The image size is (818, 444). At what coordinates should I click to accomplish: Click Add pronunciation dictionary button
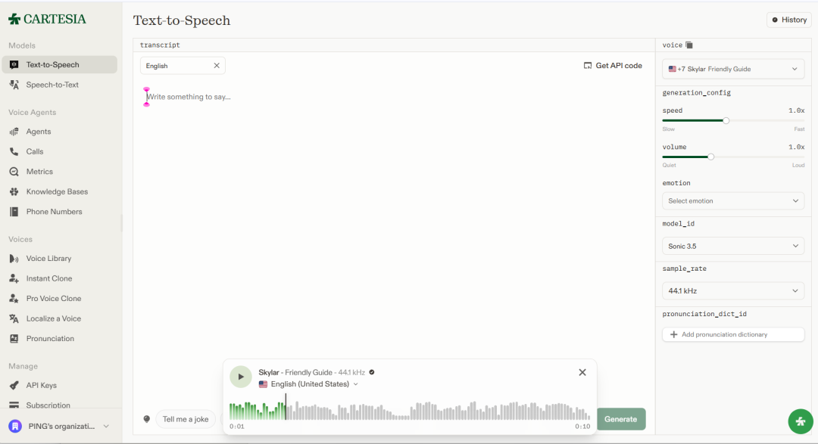(x=733, y=334)
